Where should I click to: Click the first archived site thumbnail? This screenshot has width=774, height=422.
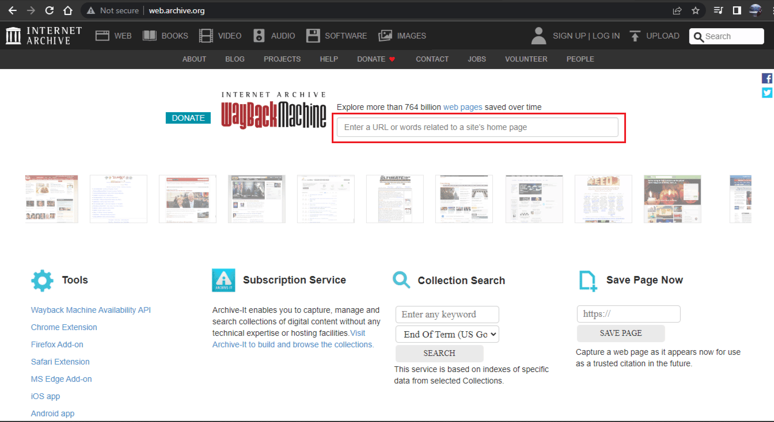point(52,199)
